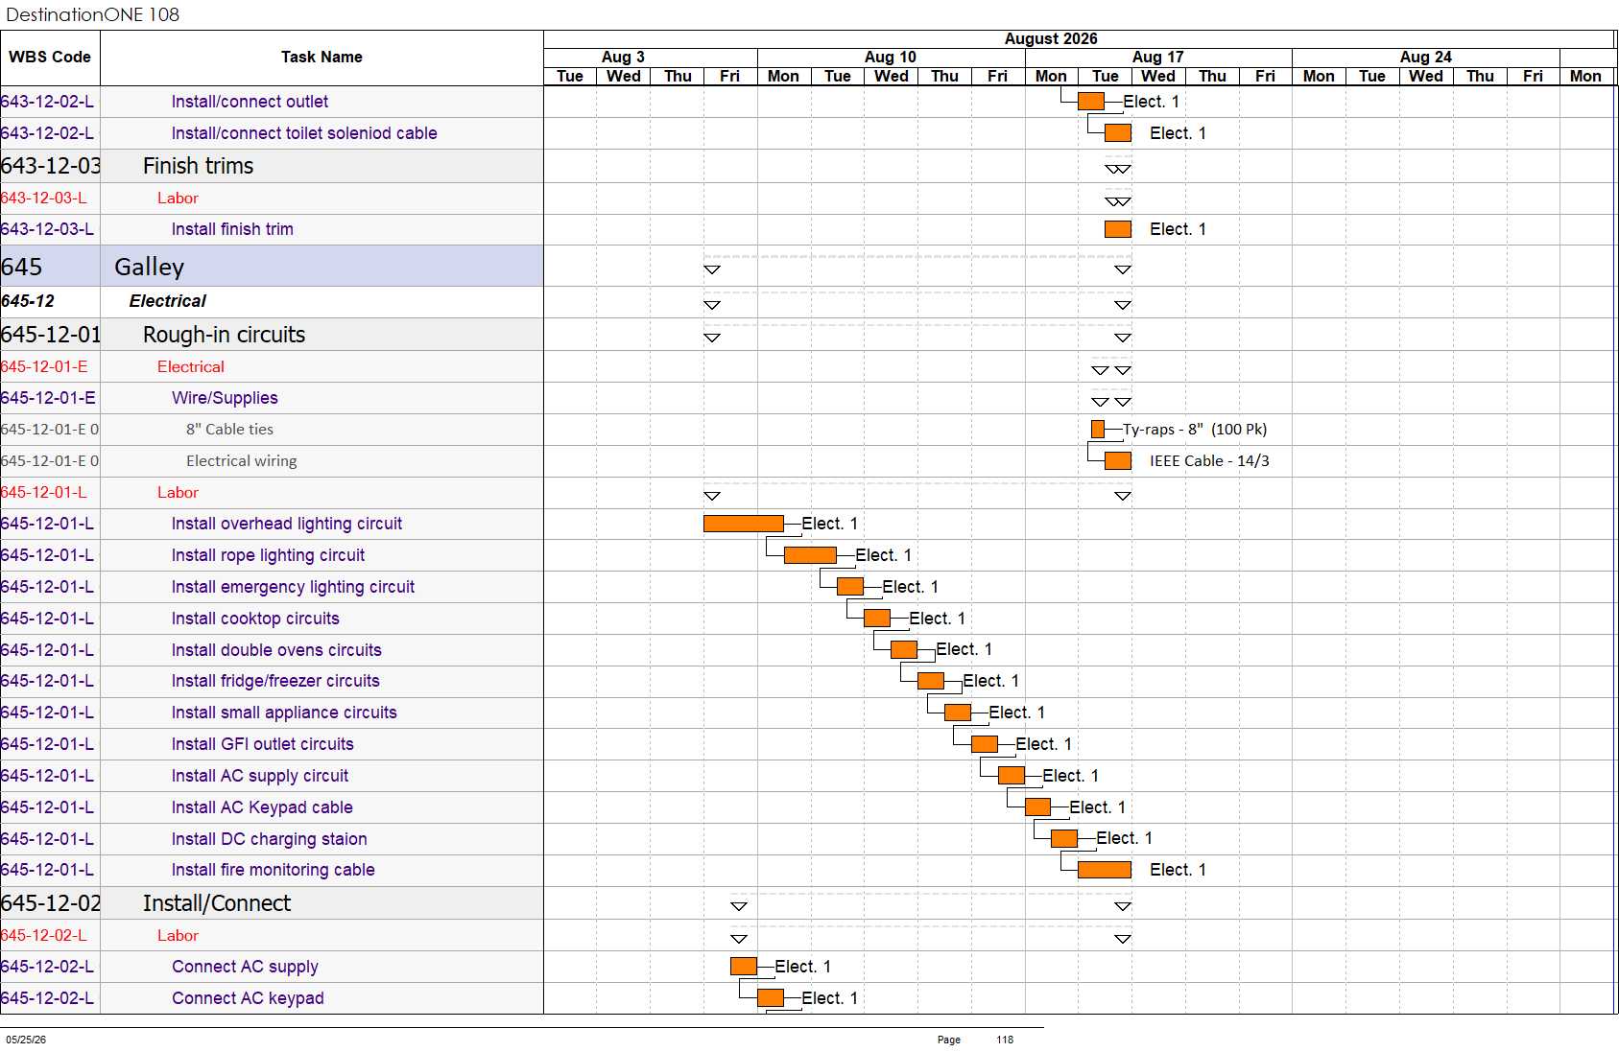This screenshot has width=1619, height=1052.
Task: Select the Ty-raps 8" cable ties bar
Action: [1098, 430]
